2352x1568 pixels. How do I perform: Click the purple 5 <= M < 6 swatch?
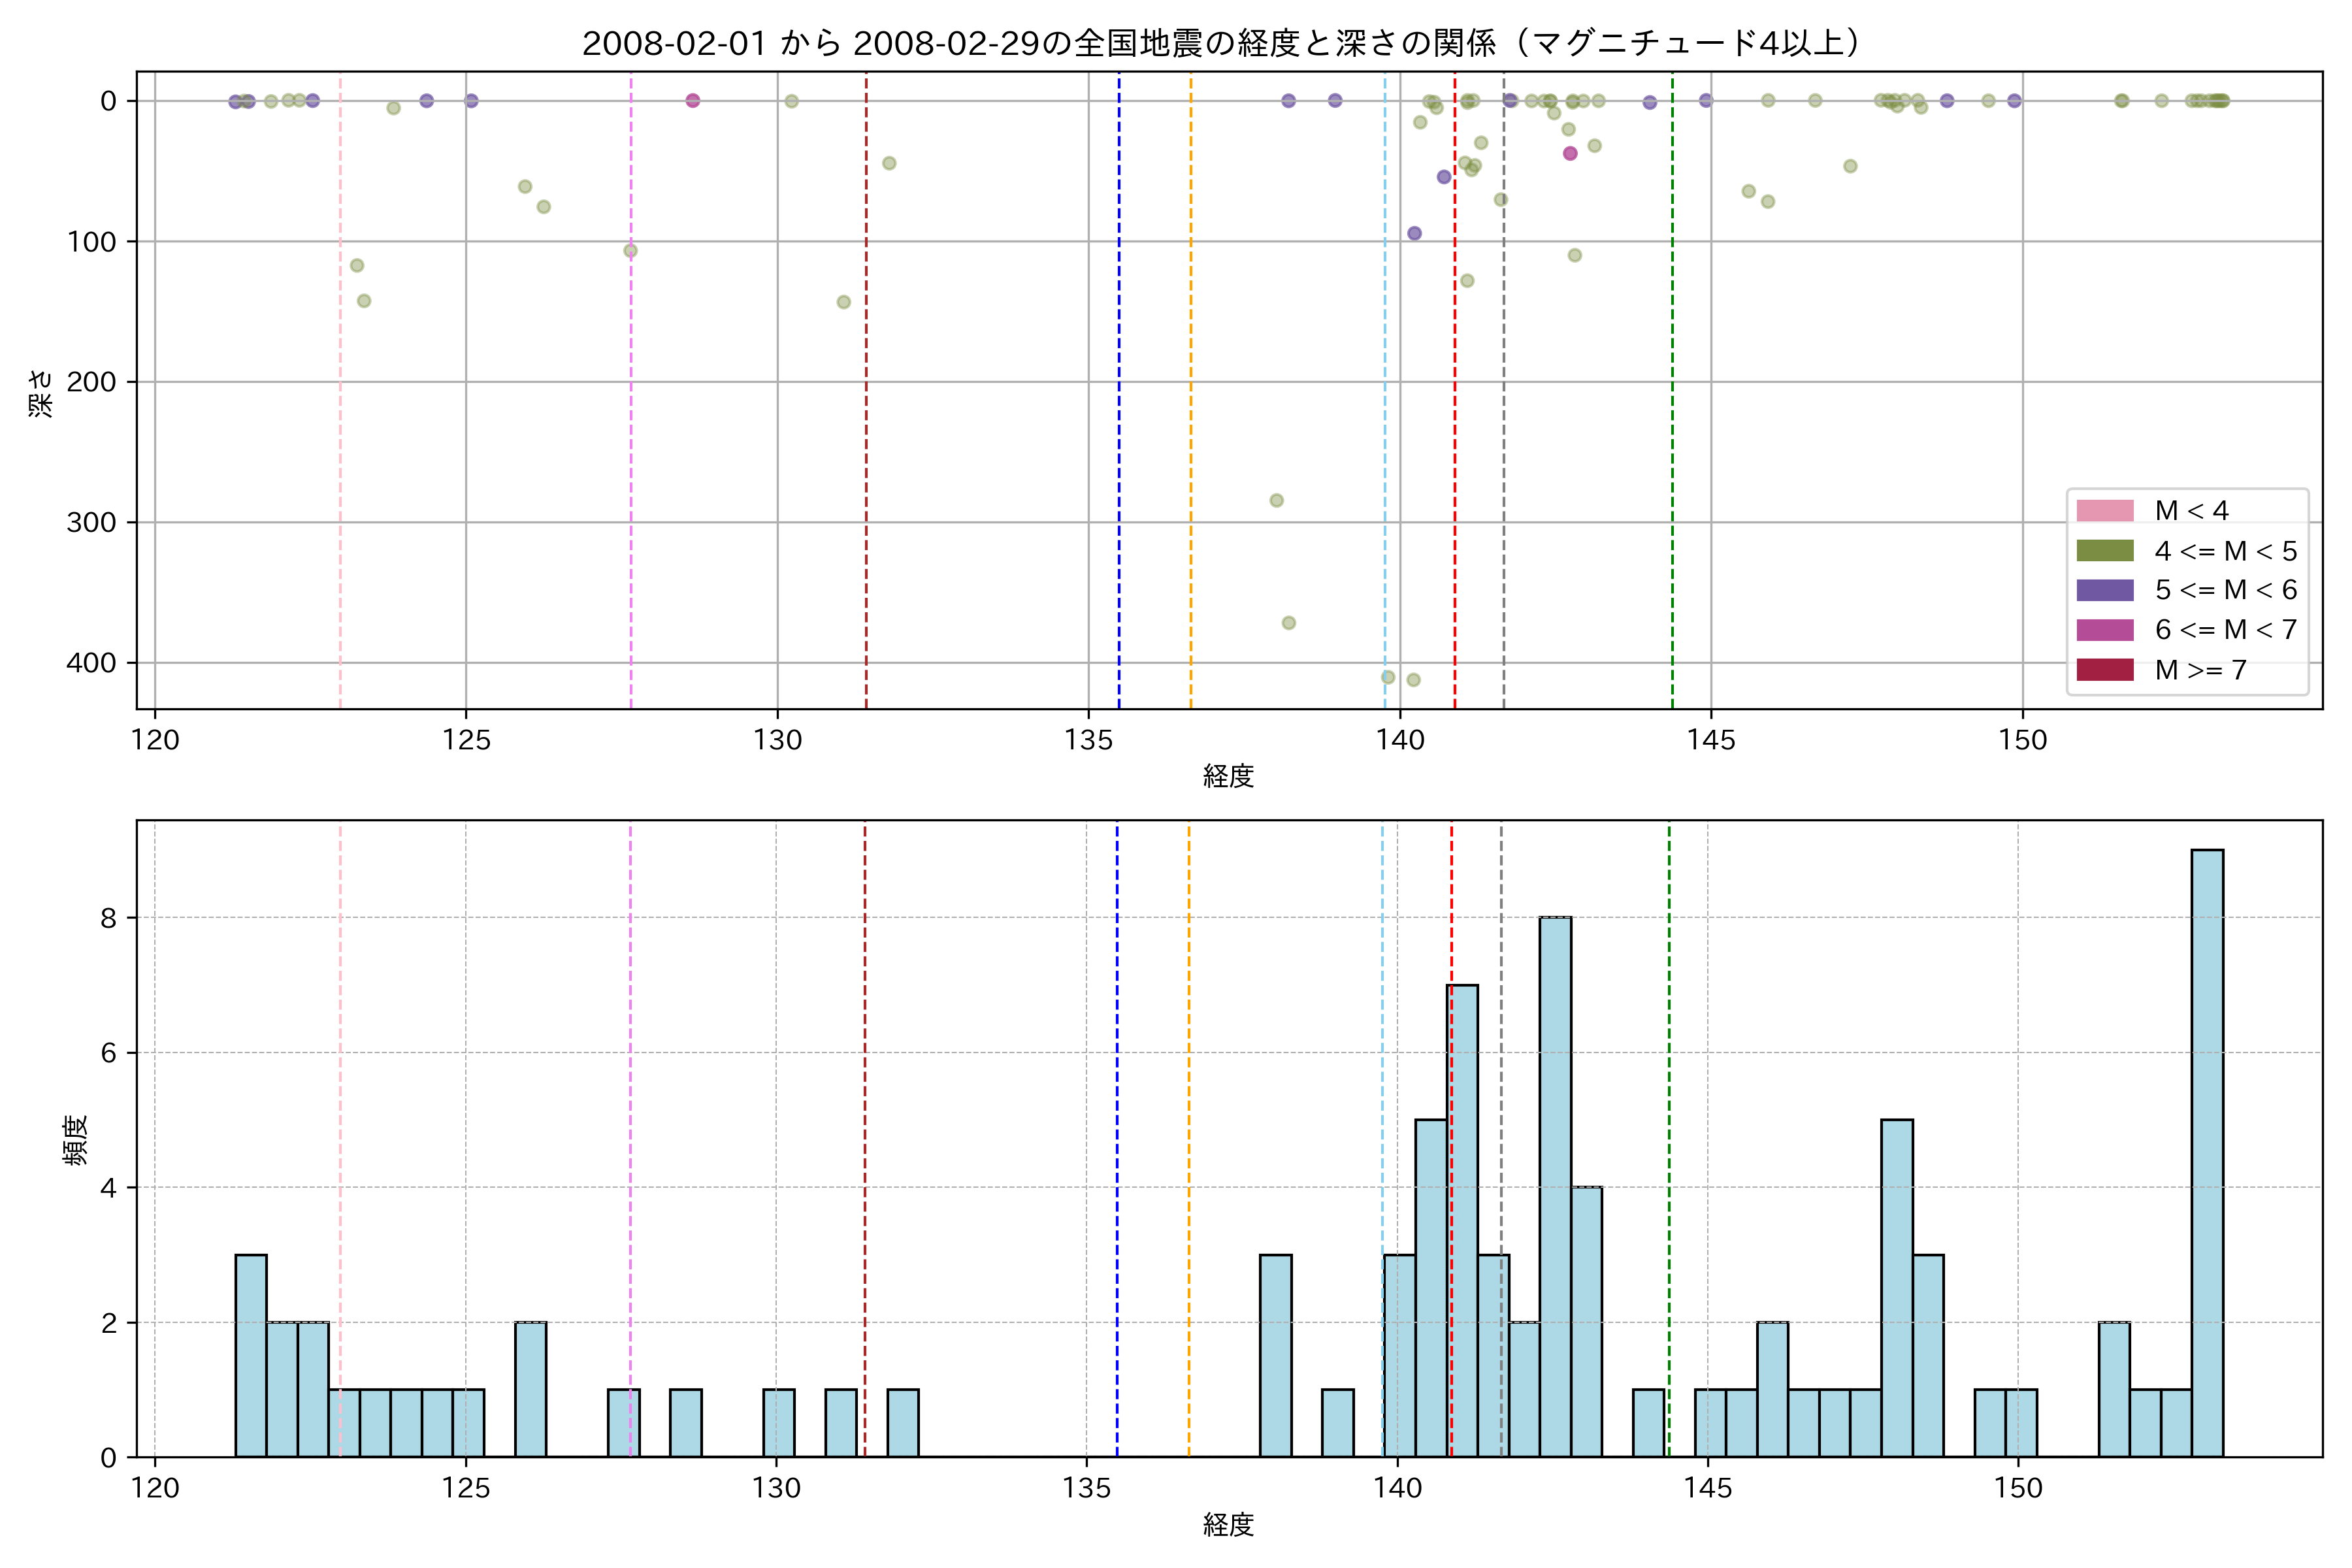click(x=2104, y=590)
